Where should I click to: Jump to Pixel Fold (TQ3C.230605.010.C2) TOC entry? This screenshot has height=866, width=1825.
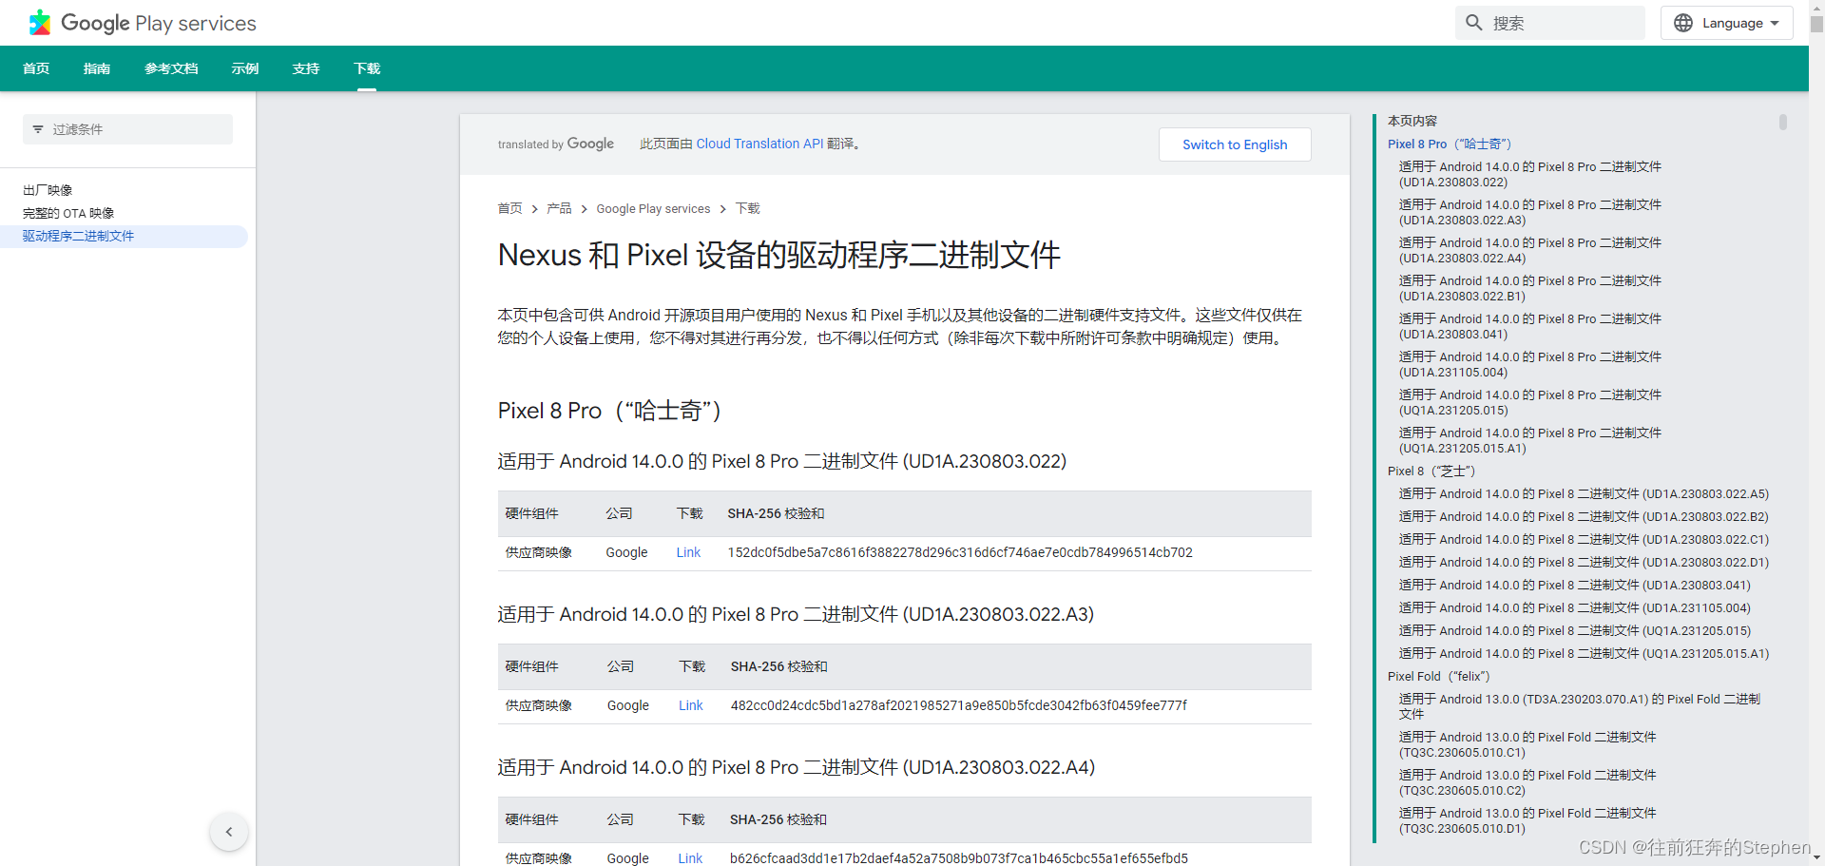pos(1527,783)
